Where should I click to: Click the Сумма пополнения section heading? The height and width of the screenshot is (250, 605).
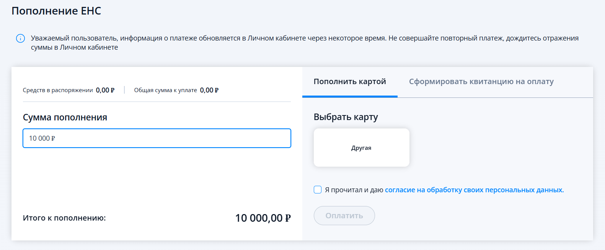pos(65,117)
